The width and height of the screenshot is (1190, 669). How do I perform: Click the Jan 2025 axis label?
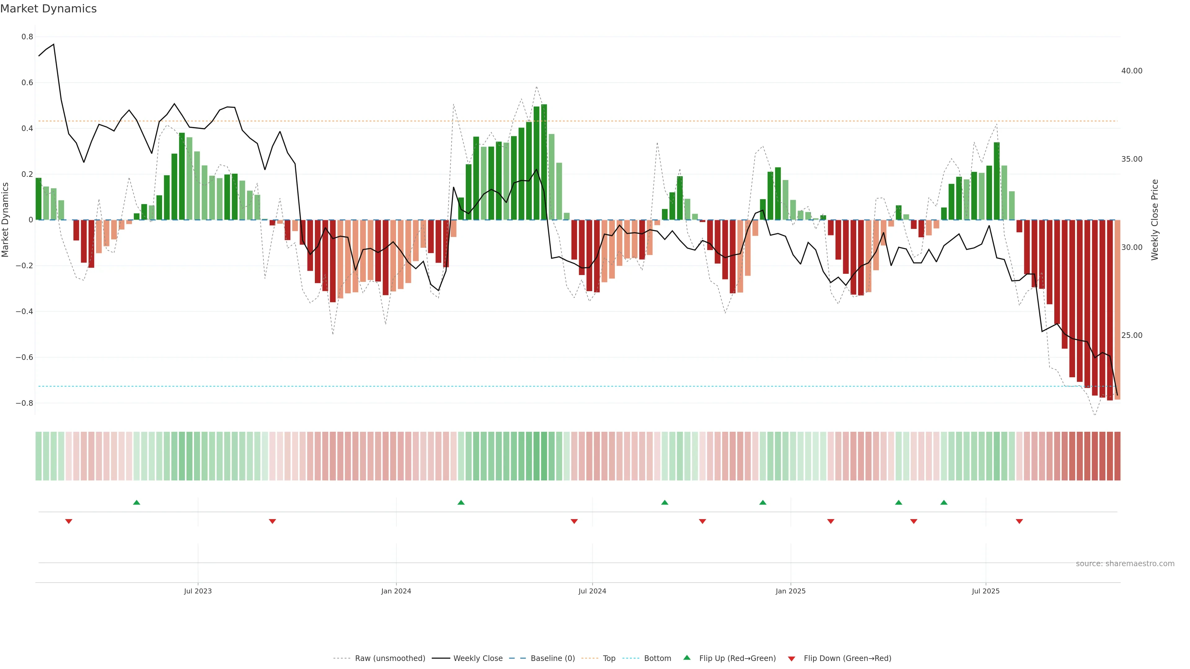pos(791,591)
